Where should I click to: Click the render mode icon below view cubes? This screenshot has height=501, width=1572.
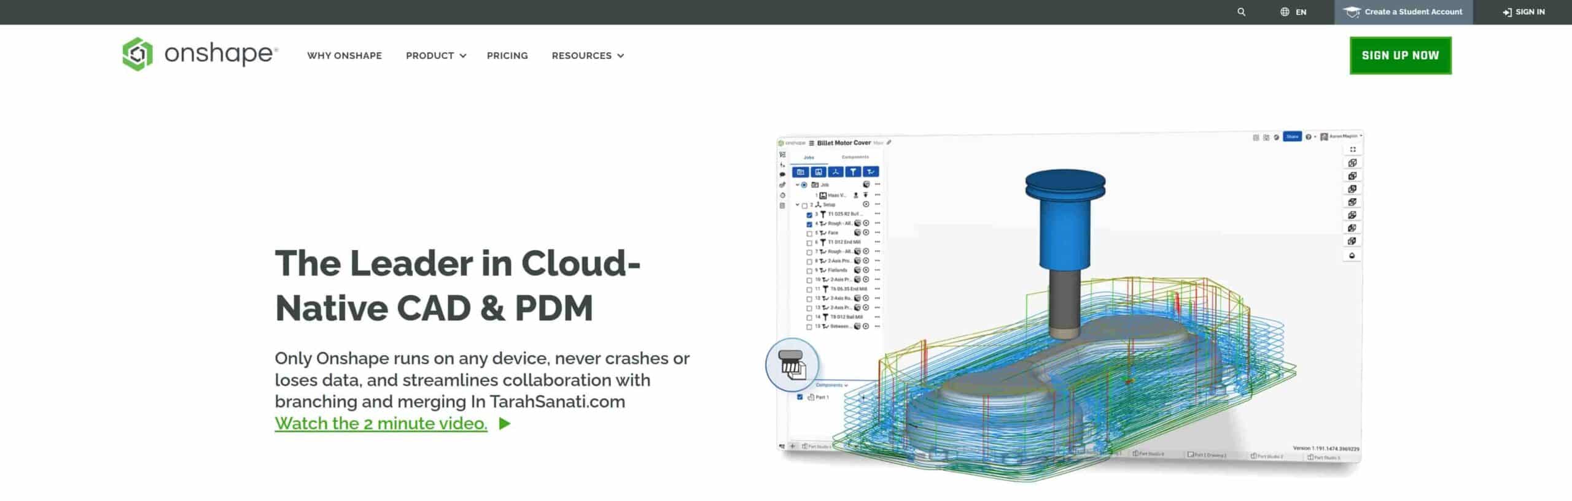click(1352, 256)
